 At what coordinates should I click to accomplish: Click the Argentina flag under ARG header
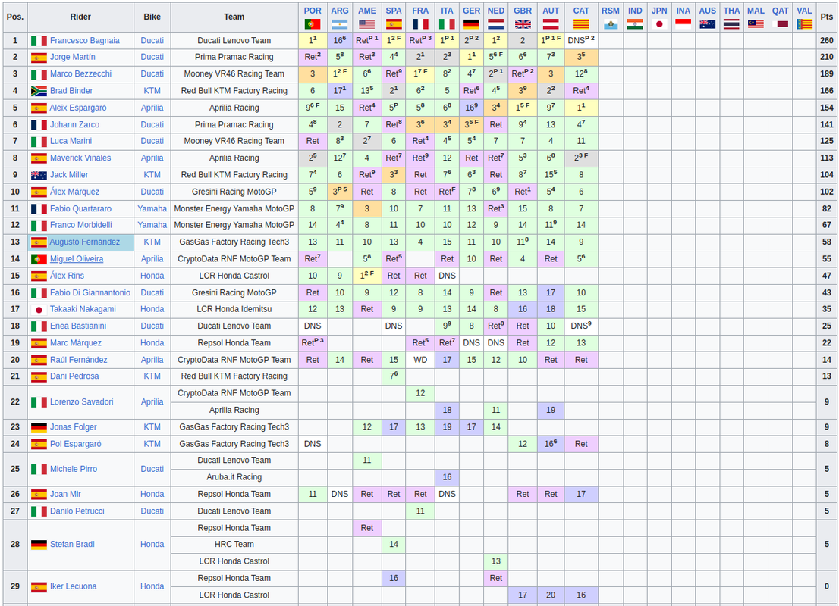click(x=340, y=24)
